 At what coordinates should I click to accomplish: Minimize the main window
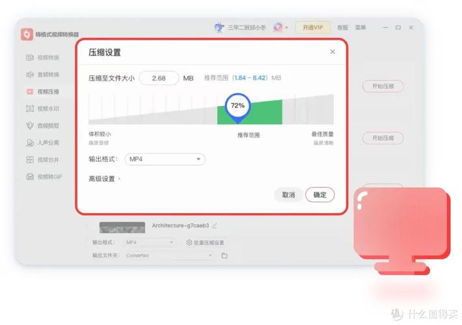click(x=385, y=27)
